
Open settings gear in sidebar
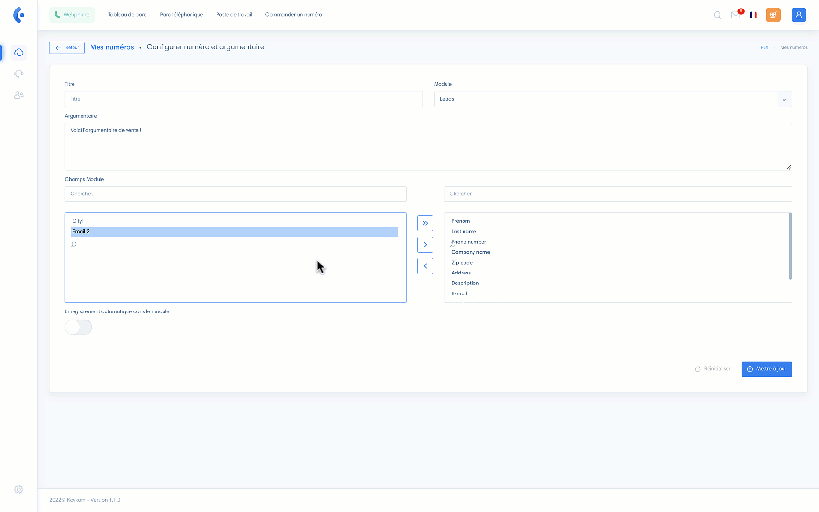(x=19, y=490)
